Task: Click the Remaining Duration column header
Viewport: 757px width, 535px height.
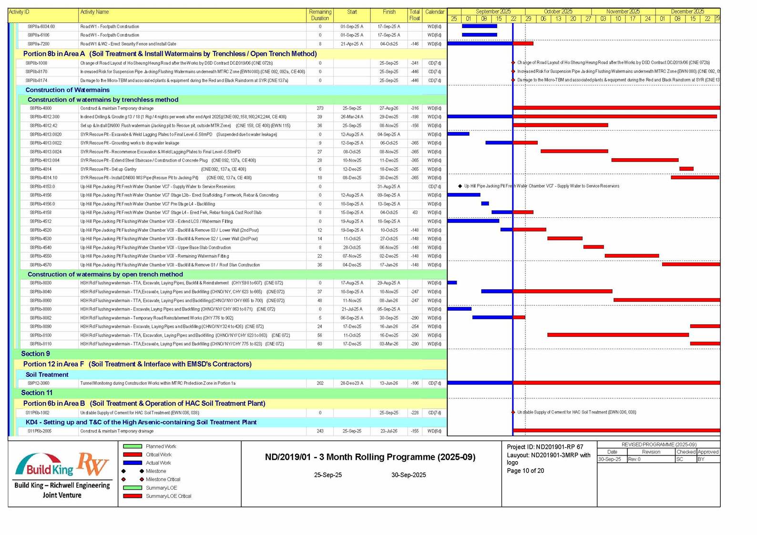Action: 320,15
